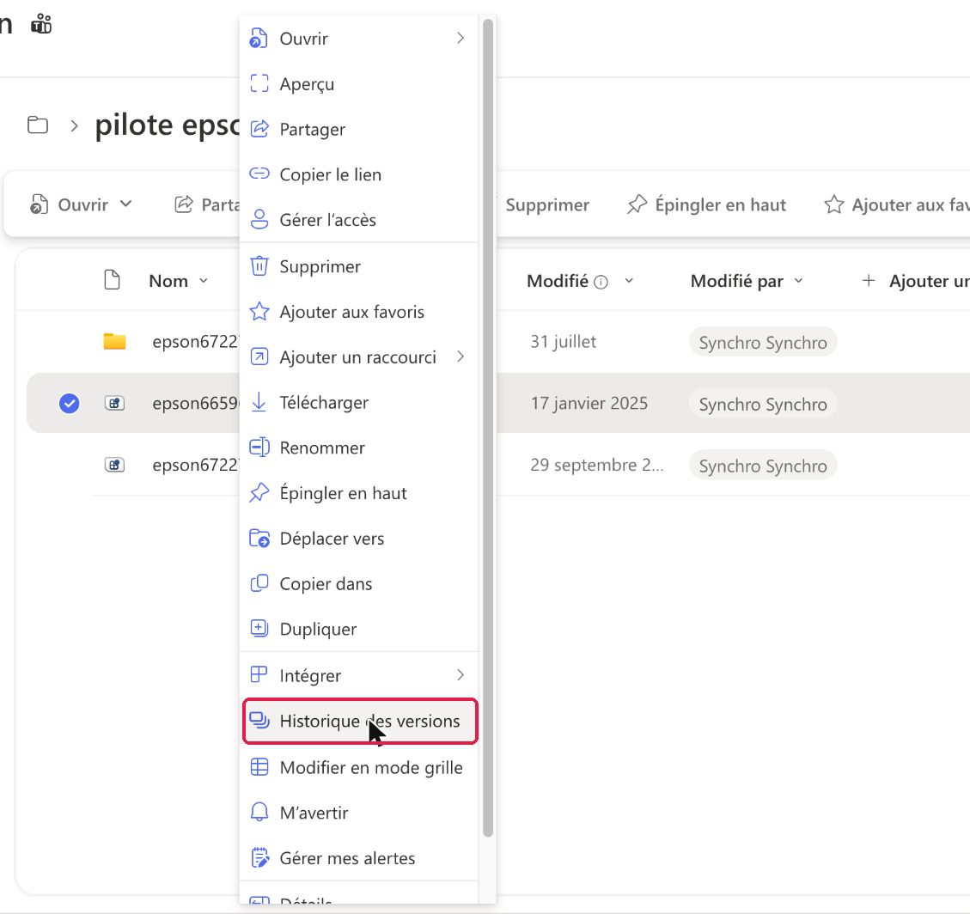Screen dimensions: 970x914
Task: Click the 17 janvier 2025 date cell
Action: pos(589,403)
